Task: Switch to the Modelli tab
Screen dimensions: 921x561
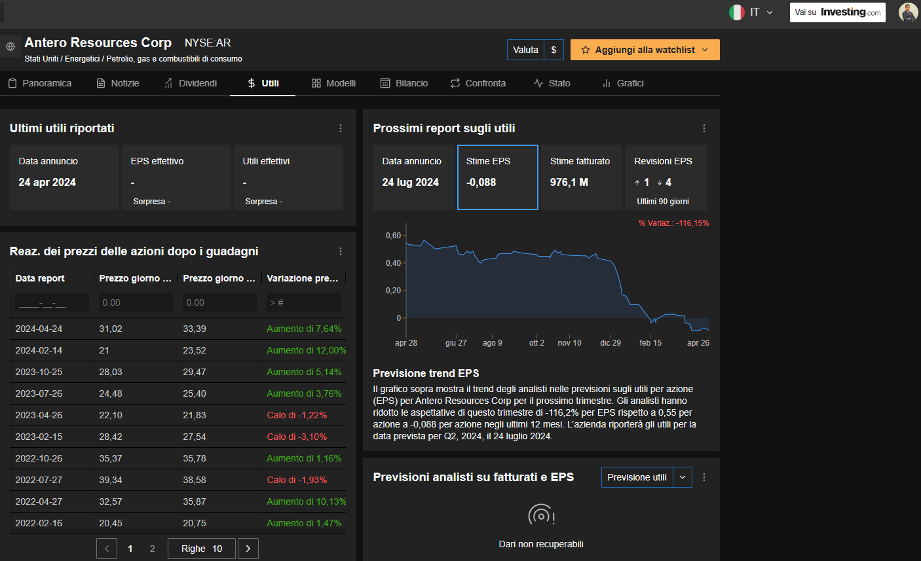Action: (334, 83)
